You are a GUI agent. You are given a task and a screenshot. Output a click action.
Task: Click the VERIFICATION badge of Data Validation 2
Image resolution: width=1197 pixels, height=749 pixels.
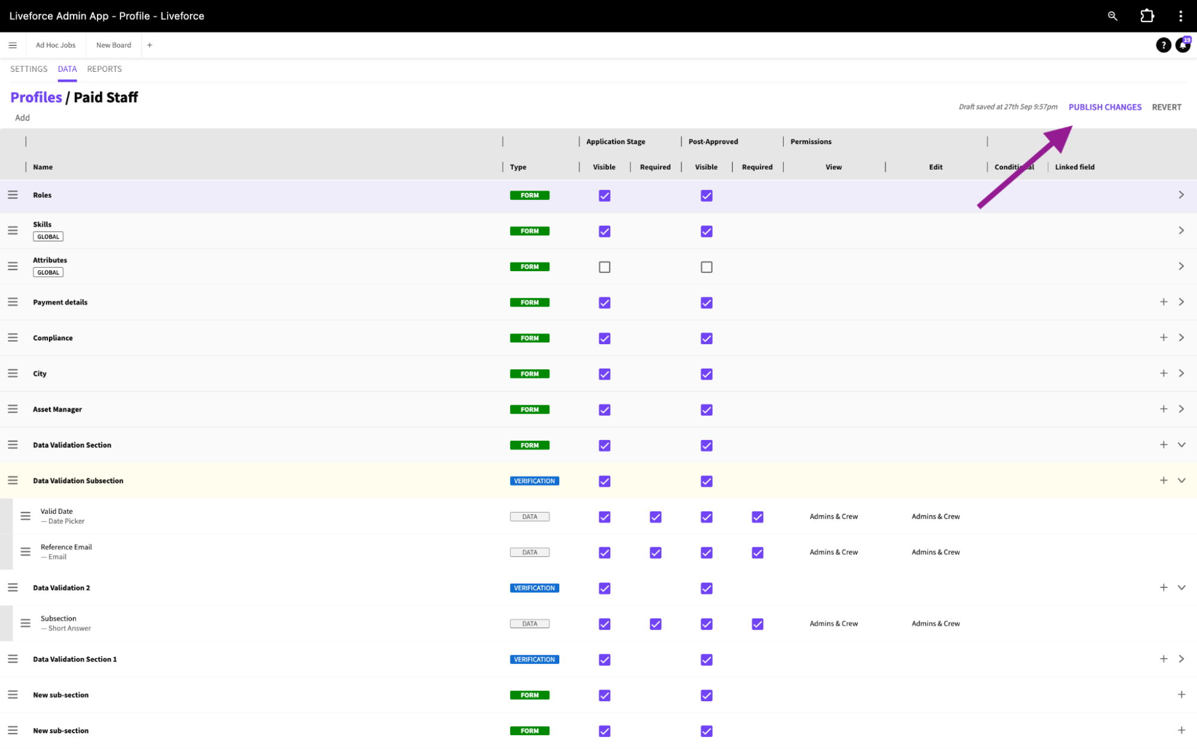coord(534,588)
